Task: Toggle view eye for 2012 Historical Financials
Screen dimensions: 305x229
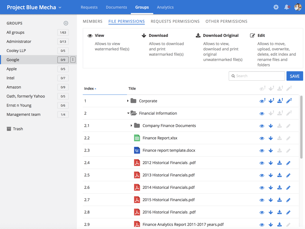Action: [x=262, y=163]
